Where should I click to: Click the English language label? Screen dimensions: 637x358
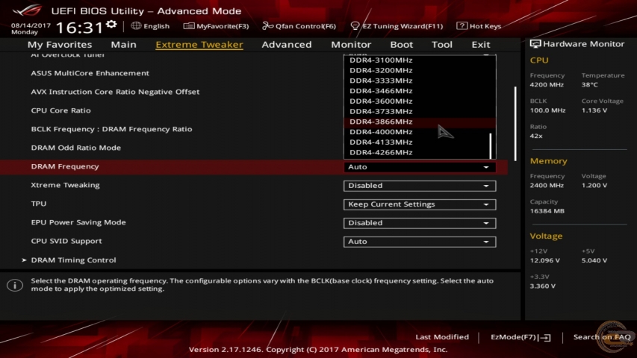coord(156,26)
